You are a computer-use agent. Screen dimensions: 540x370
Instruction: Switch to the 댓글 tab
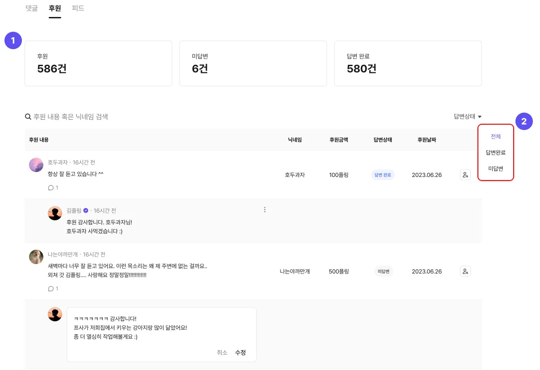coord(32,8)
